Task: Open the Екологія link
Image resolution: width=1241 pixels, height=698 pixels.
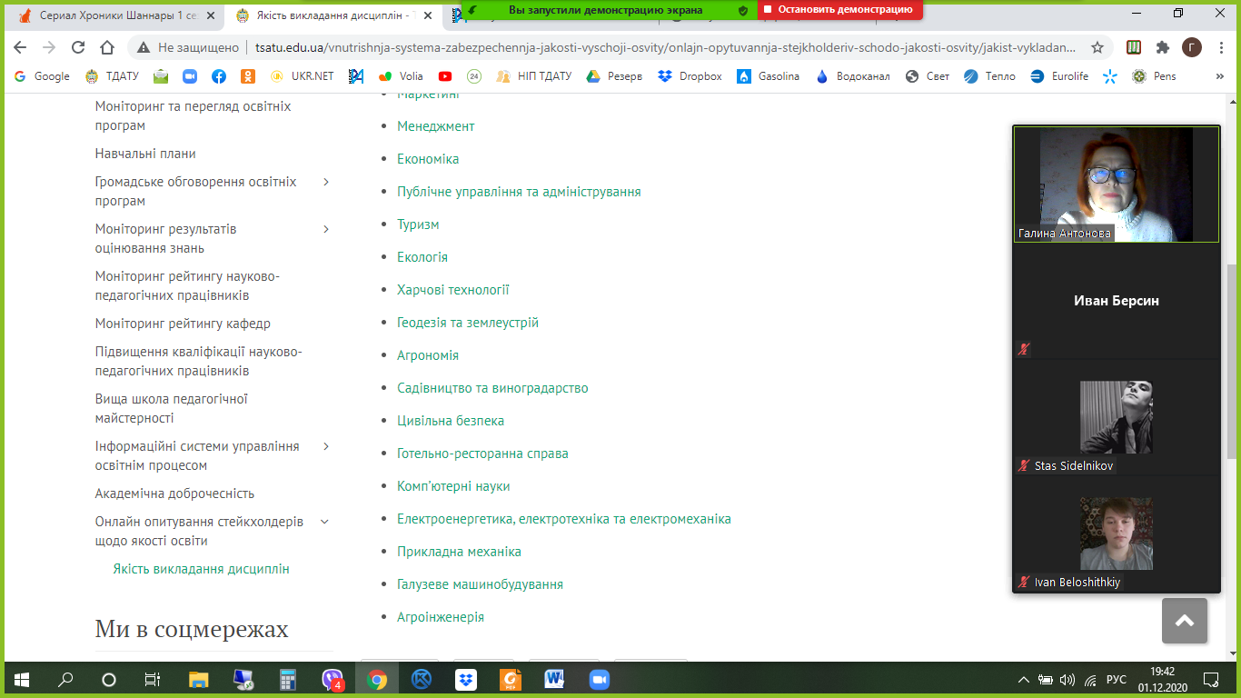Action: [422, 257]
